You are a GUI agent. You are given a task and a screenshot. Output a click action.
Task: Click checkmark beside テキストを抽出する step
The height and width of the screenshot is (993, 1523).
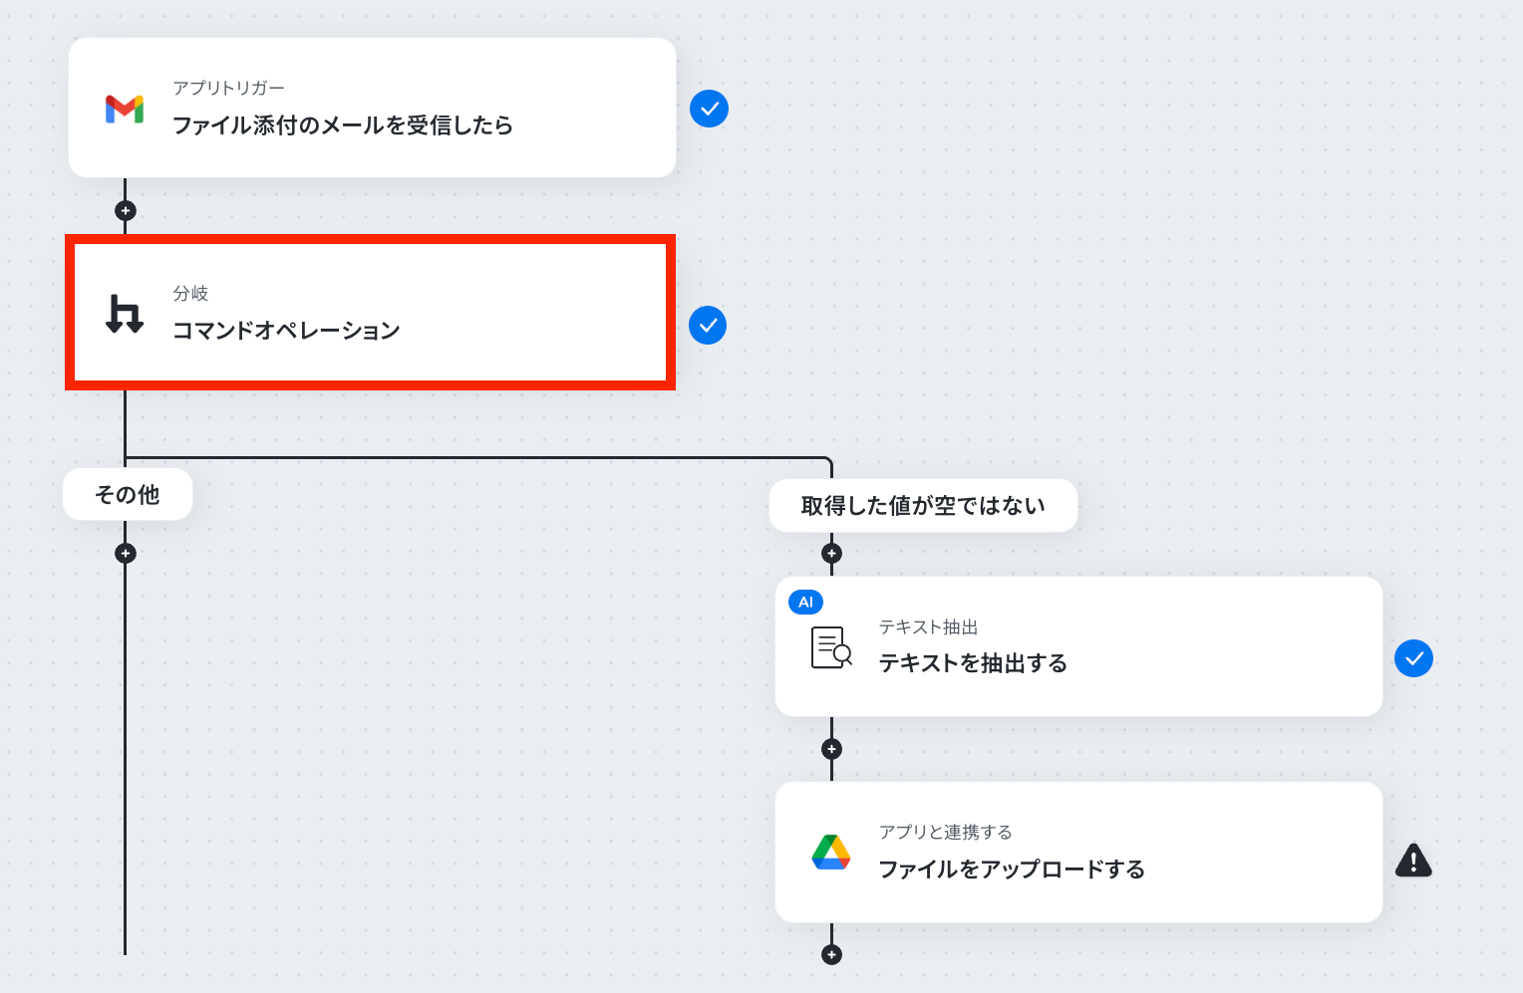coord(1413,658)
